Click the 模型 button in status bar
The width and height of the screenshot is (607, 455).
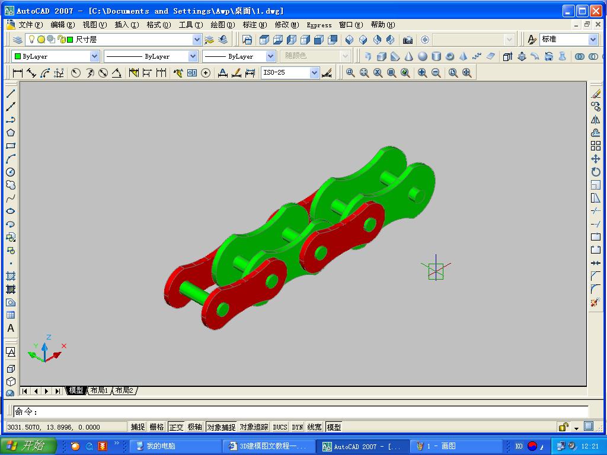click(x=334, y=427)
